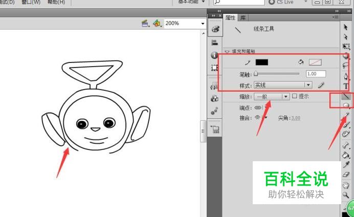
Task: Select the Pencil tool
Action: [346, 115]
